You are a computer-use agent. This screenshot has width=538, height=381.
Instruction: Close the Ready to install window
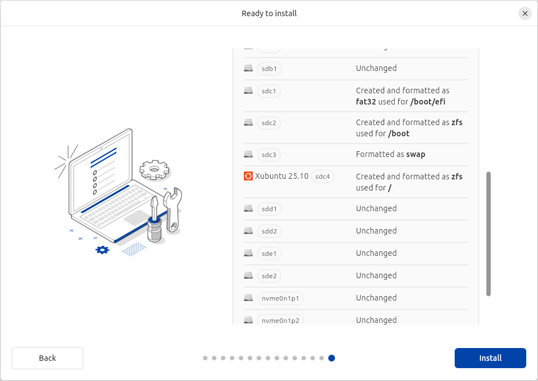pos(525,13)
